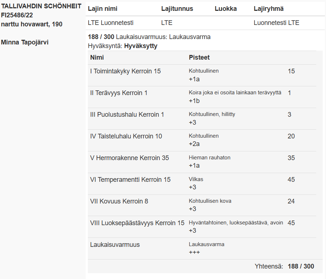Click the Hyväksytty approval status text

point(141,46)
